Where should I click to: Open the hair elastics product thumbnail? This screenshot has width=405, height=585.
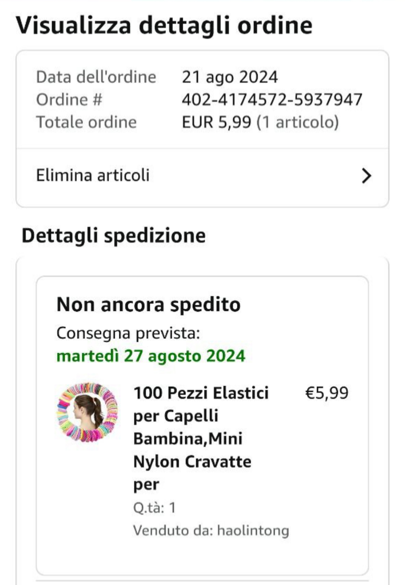click(88, 412)
